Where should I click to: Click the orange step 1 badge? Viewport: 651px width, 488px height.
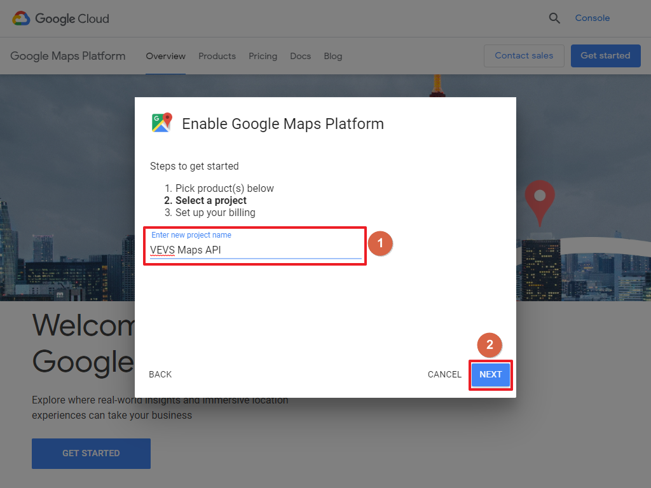point(380,243)
